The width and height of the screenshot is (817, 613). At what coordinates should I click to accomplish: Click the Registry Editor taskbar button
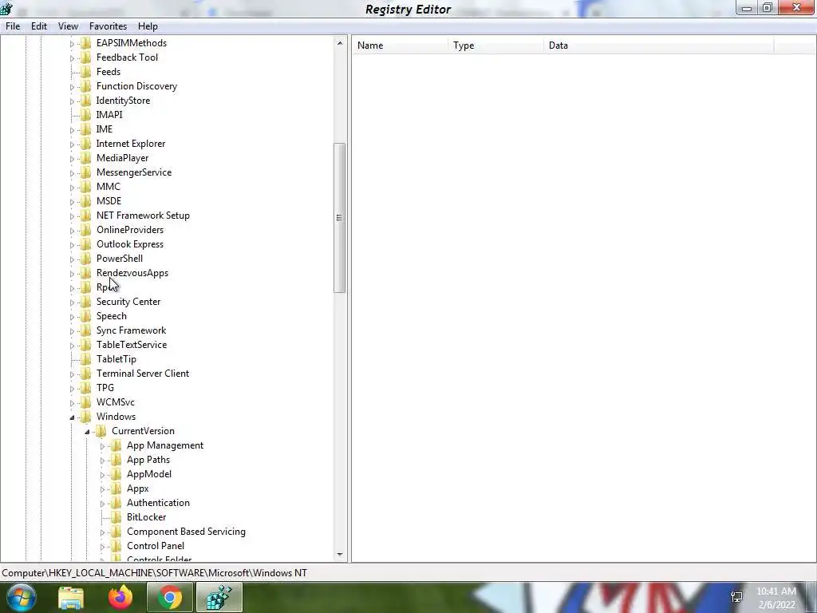[x=219, y=597]
